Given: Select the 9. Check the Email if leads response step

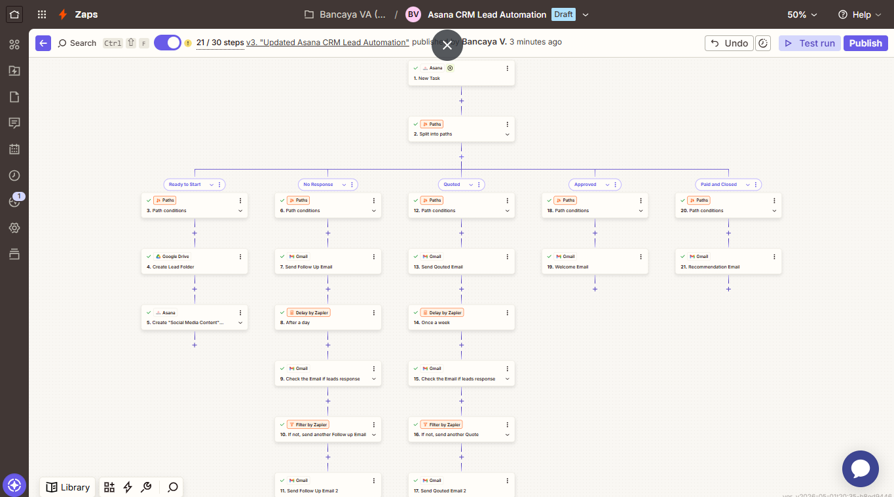Looking at the screenshot, I should (x=328, y=374).
